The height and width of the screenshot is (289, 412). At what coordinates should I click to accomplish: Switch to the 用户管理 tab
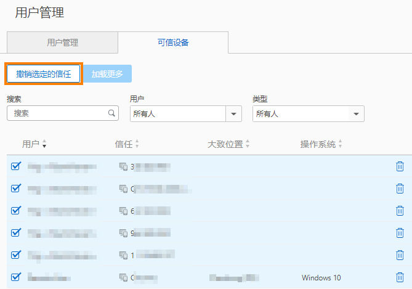[63, 43]
